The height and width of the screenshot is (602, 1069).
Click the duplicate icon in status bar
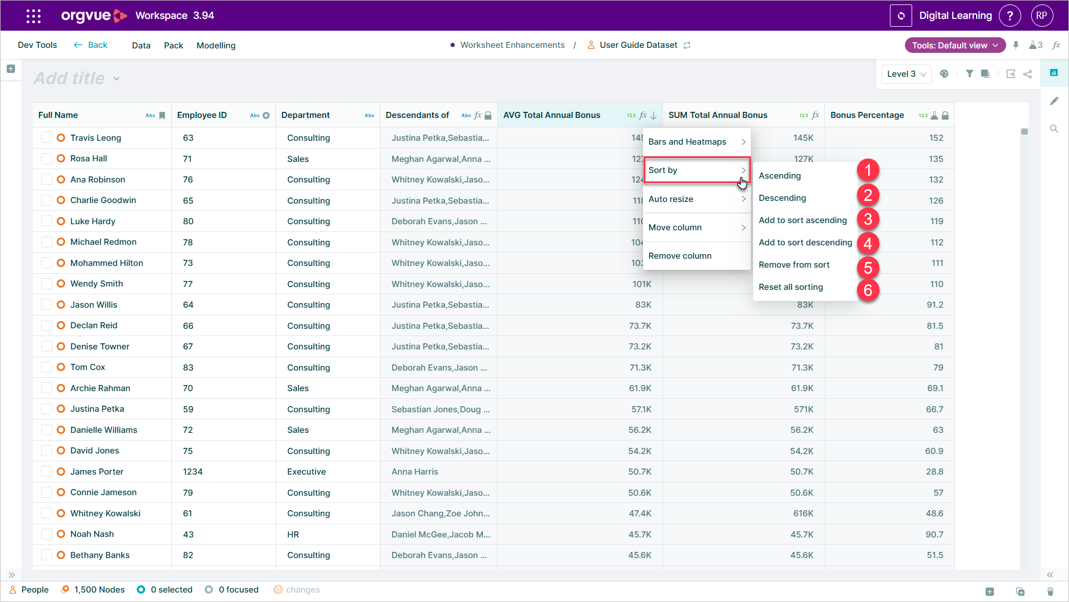pos(1020,591)
